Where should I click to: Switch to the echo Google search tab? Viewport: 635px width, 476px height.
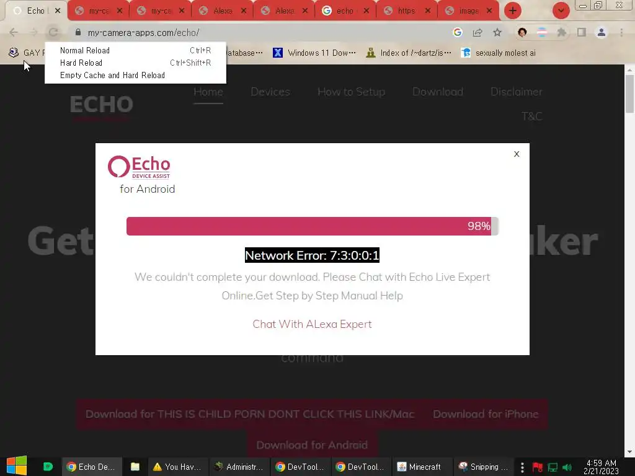pos(345,11)
